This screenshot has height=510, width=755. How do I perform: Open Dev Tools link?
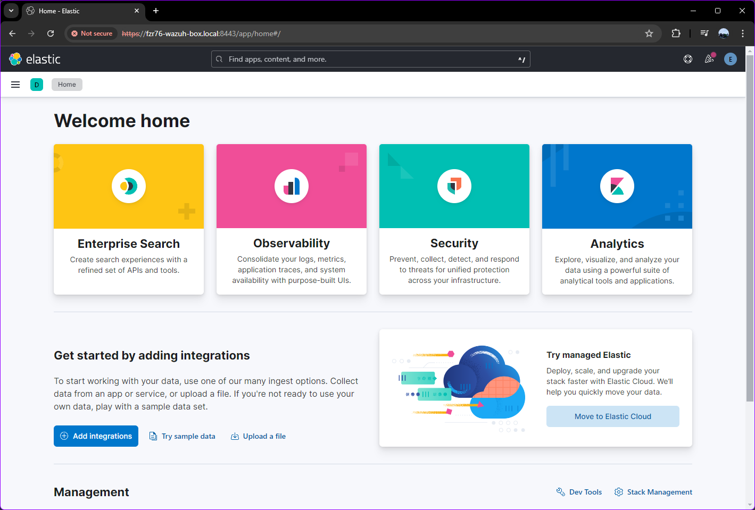coord(579,492)
